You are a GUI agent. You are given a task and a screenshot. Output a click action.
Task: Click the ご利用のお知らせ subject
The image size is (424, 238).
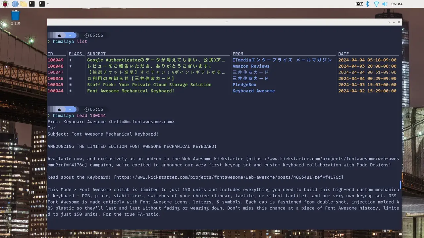[x=131, y=79]
